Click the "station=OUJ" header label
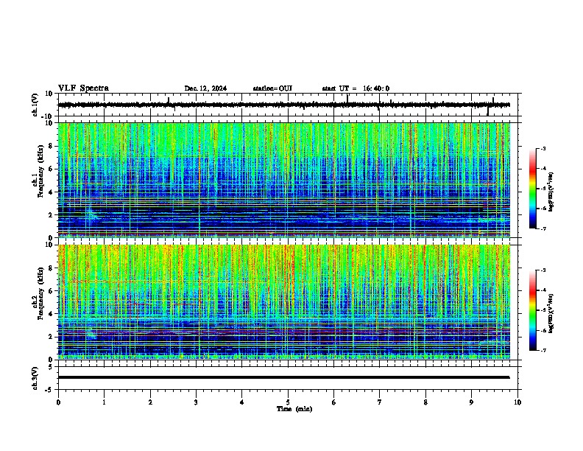The width and height of the screenshot is (583, 451). (272, 88)
